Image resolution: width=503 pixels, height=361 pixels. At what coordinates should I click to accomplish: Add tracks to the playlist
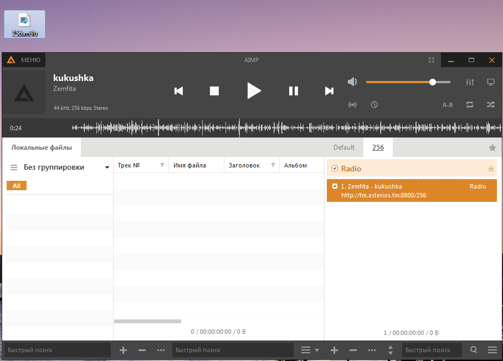334,350
